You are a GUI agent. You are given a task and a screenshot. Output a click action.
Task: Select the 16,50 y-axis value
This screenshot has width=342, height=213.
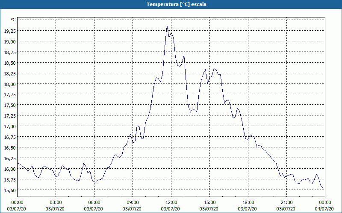pos(10,147)
